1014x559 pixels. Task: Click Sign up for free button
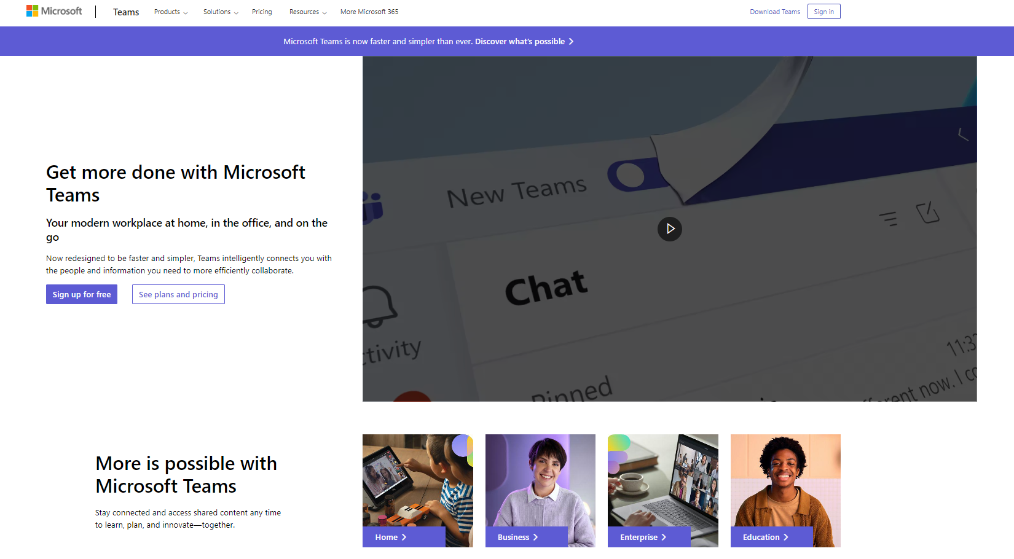pyautogui.click(x=82, y=294)
